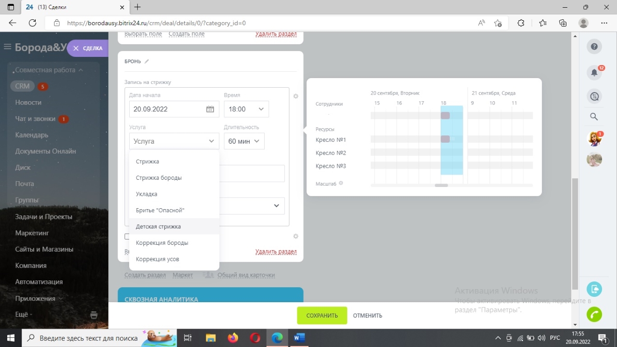Open the browser profile avatar
This screenshot has width=617, height=347.
[x=584, y=23]
